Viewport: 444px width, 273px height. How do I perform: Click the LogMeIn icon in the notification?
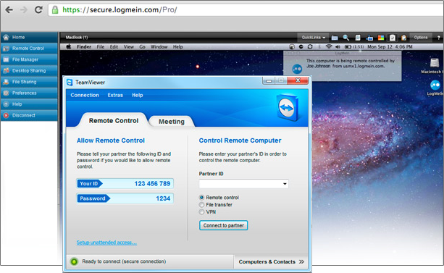coord(297,69)
